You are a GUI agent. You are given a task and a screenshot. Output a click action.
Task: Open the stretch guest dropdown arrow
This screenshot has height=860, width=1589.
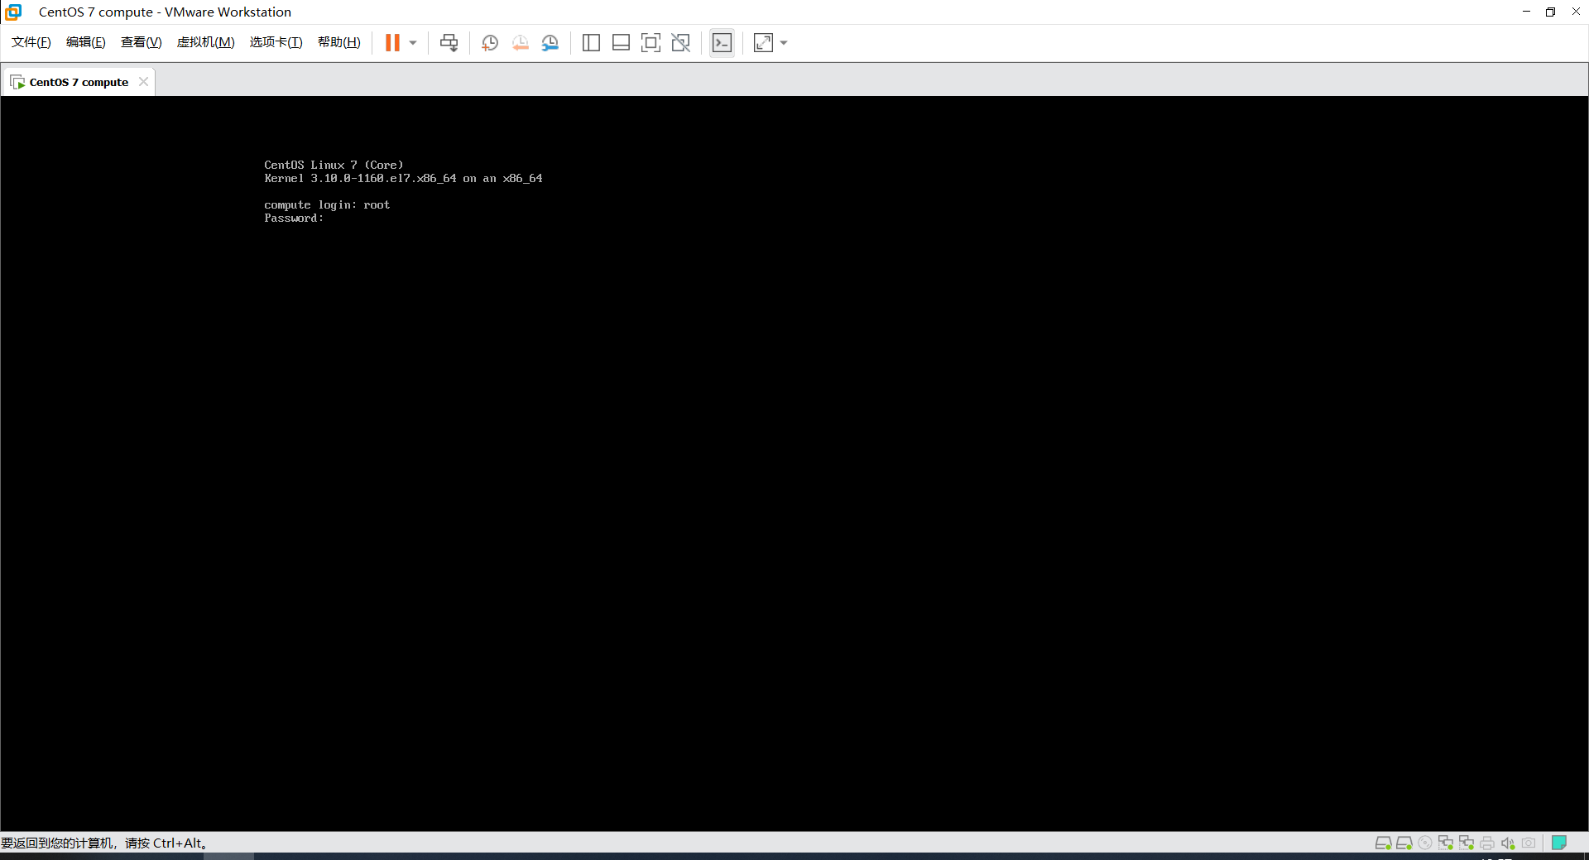pos(784,43)
